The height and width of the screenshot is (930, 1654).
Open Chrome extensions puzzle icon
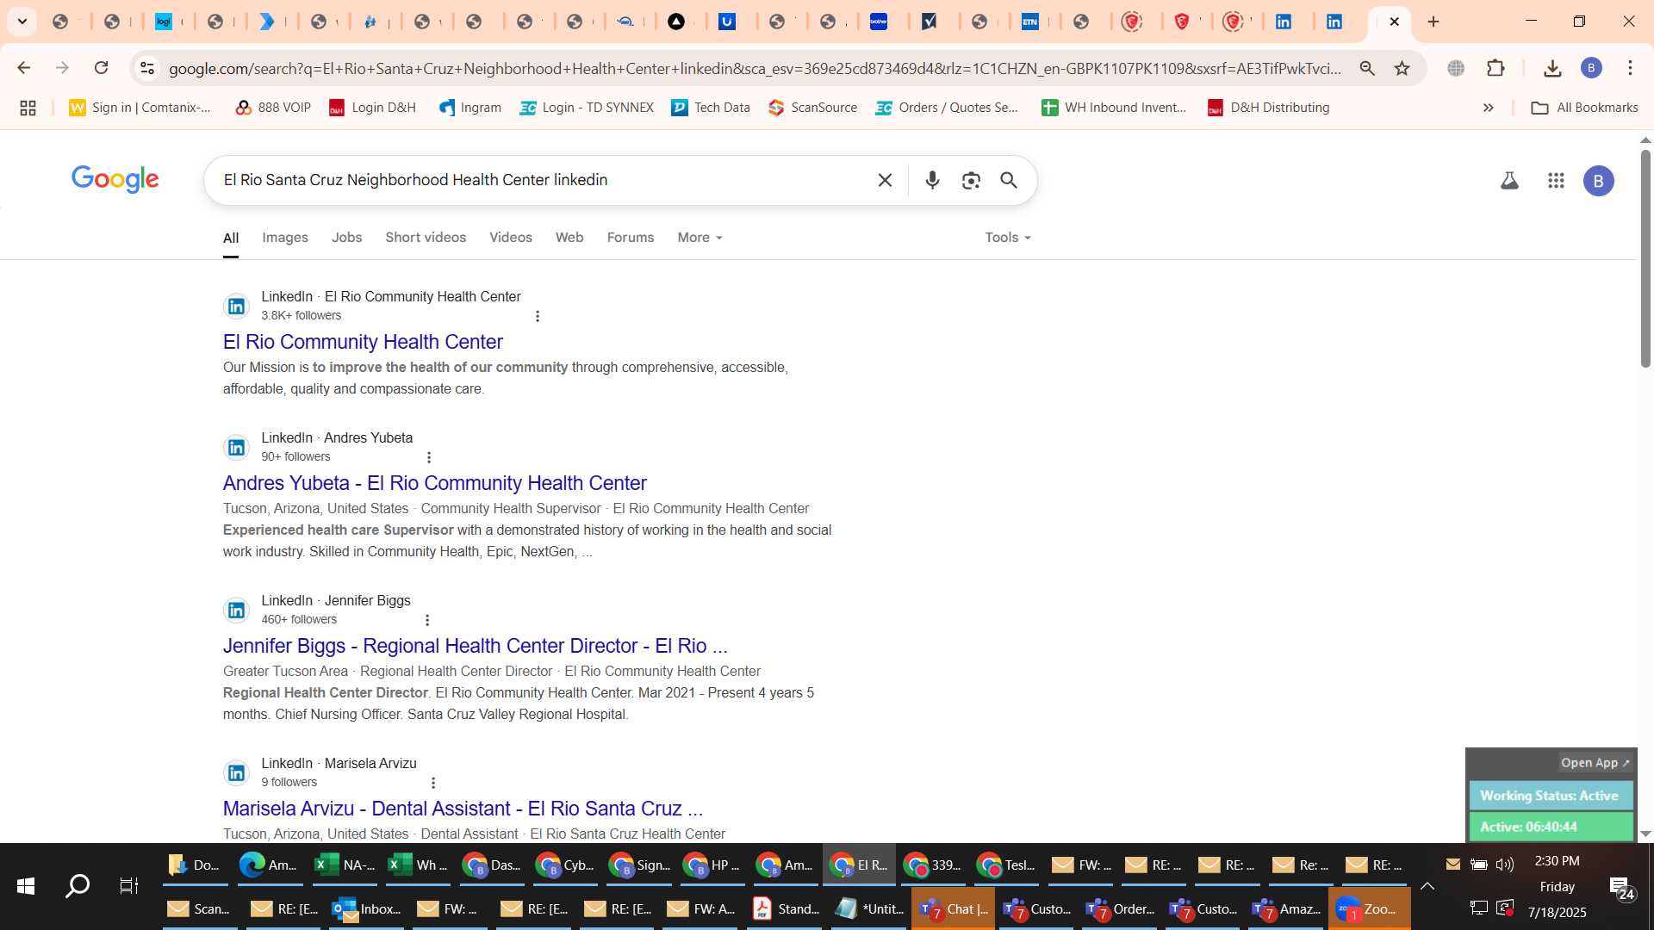pos(1496,68)
